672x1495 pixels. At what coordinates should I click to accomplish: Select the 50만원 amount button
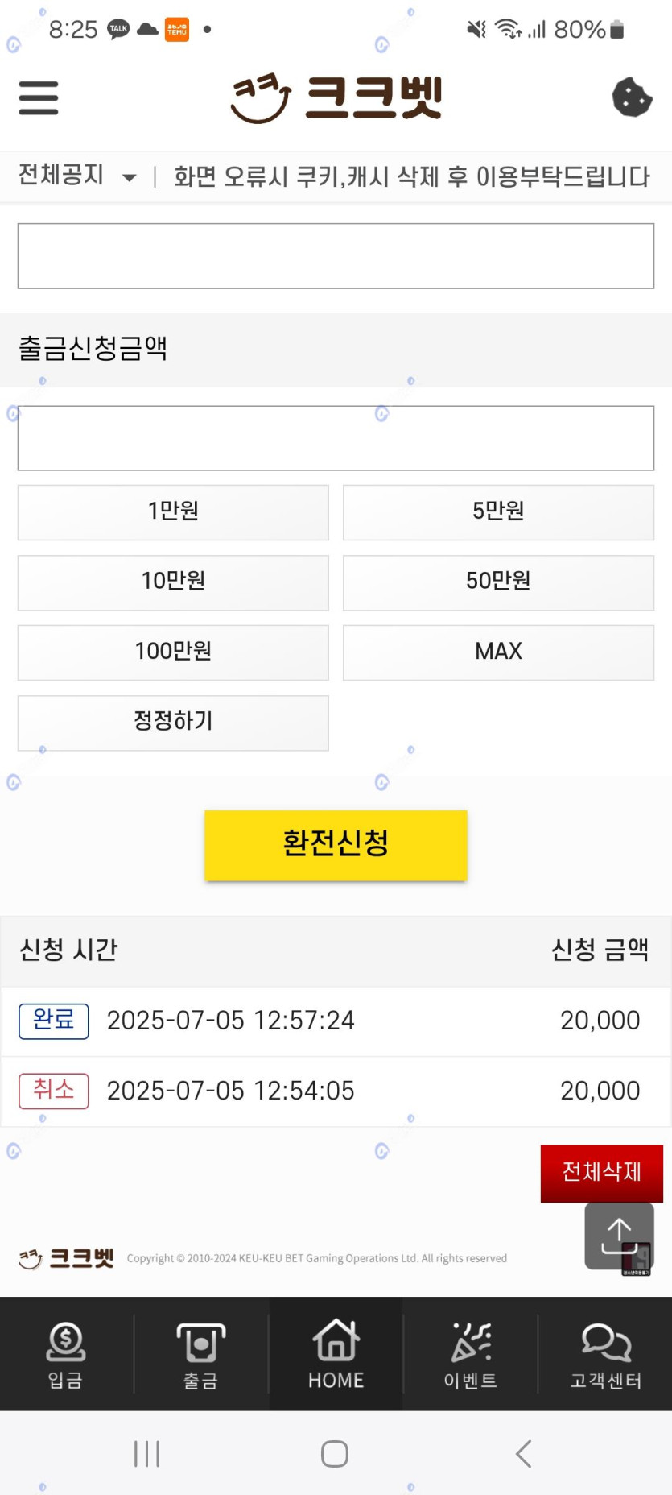(x=498, y=582)
